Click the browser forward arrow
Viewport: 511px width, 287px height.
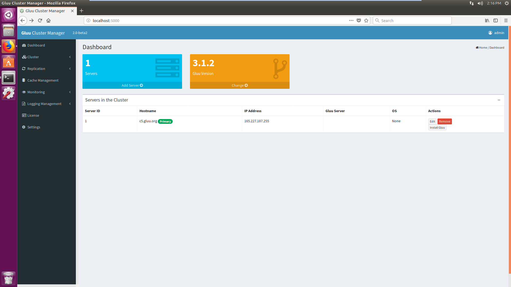31,20
